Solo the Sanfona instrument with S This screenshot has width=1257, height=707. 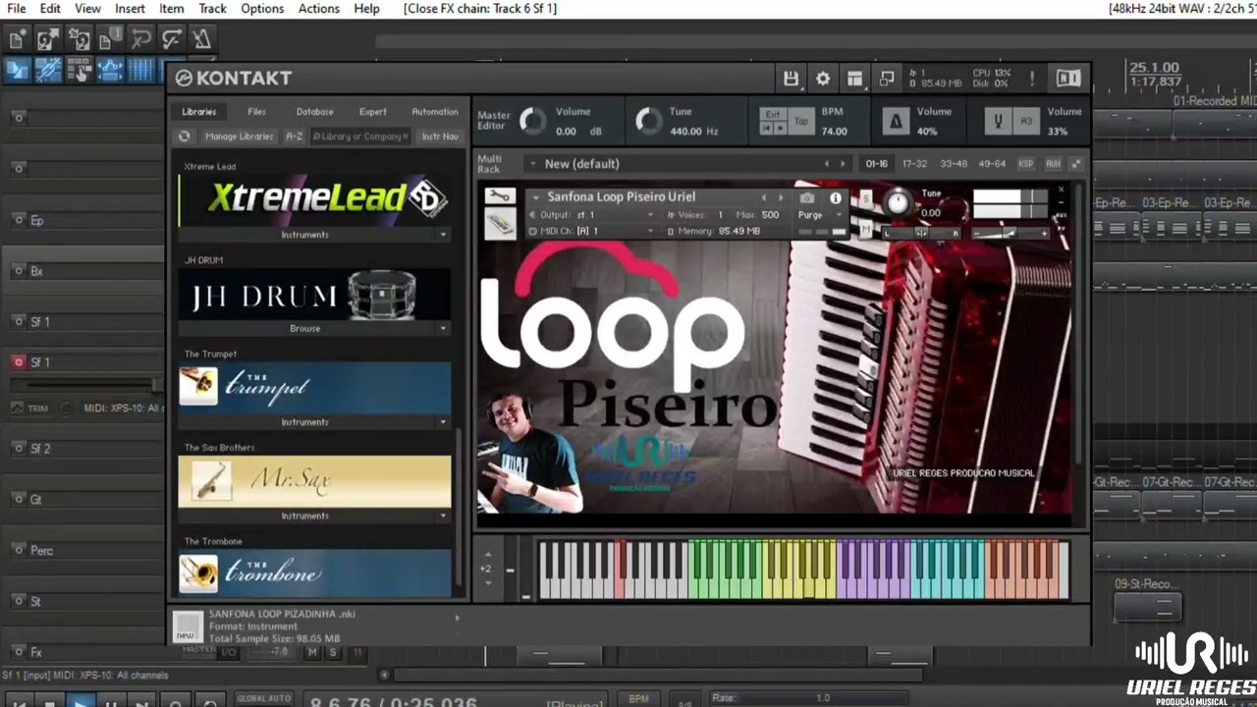coord(865,199)
